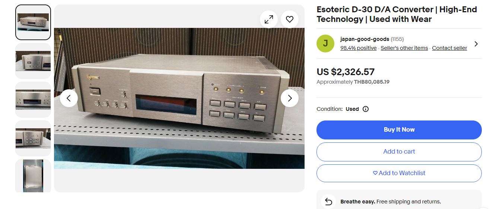
Task: Select the second thumbnail showing front panel
Action: pos(33,61)
